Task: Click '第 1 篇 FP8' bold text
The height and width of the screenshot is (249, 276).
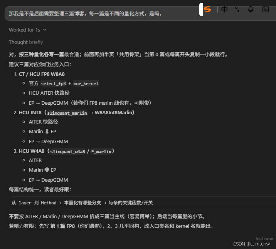Action: pos(63,226)
